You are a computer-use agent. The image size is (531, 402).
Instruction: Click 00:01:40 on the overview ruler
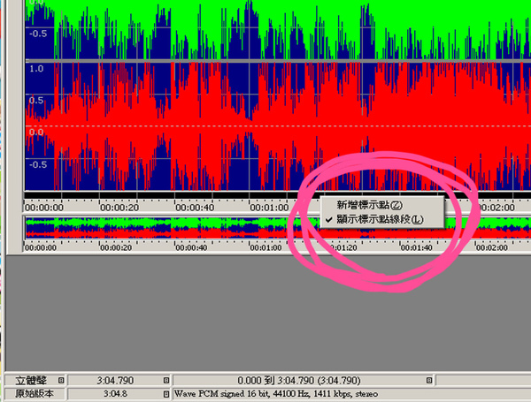(x=417, y=247)
